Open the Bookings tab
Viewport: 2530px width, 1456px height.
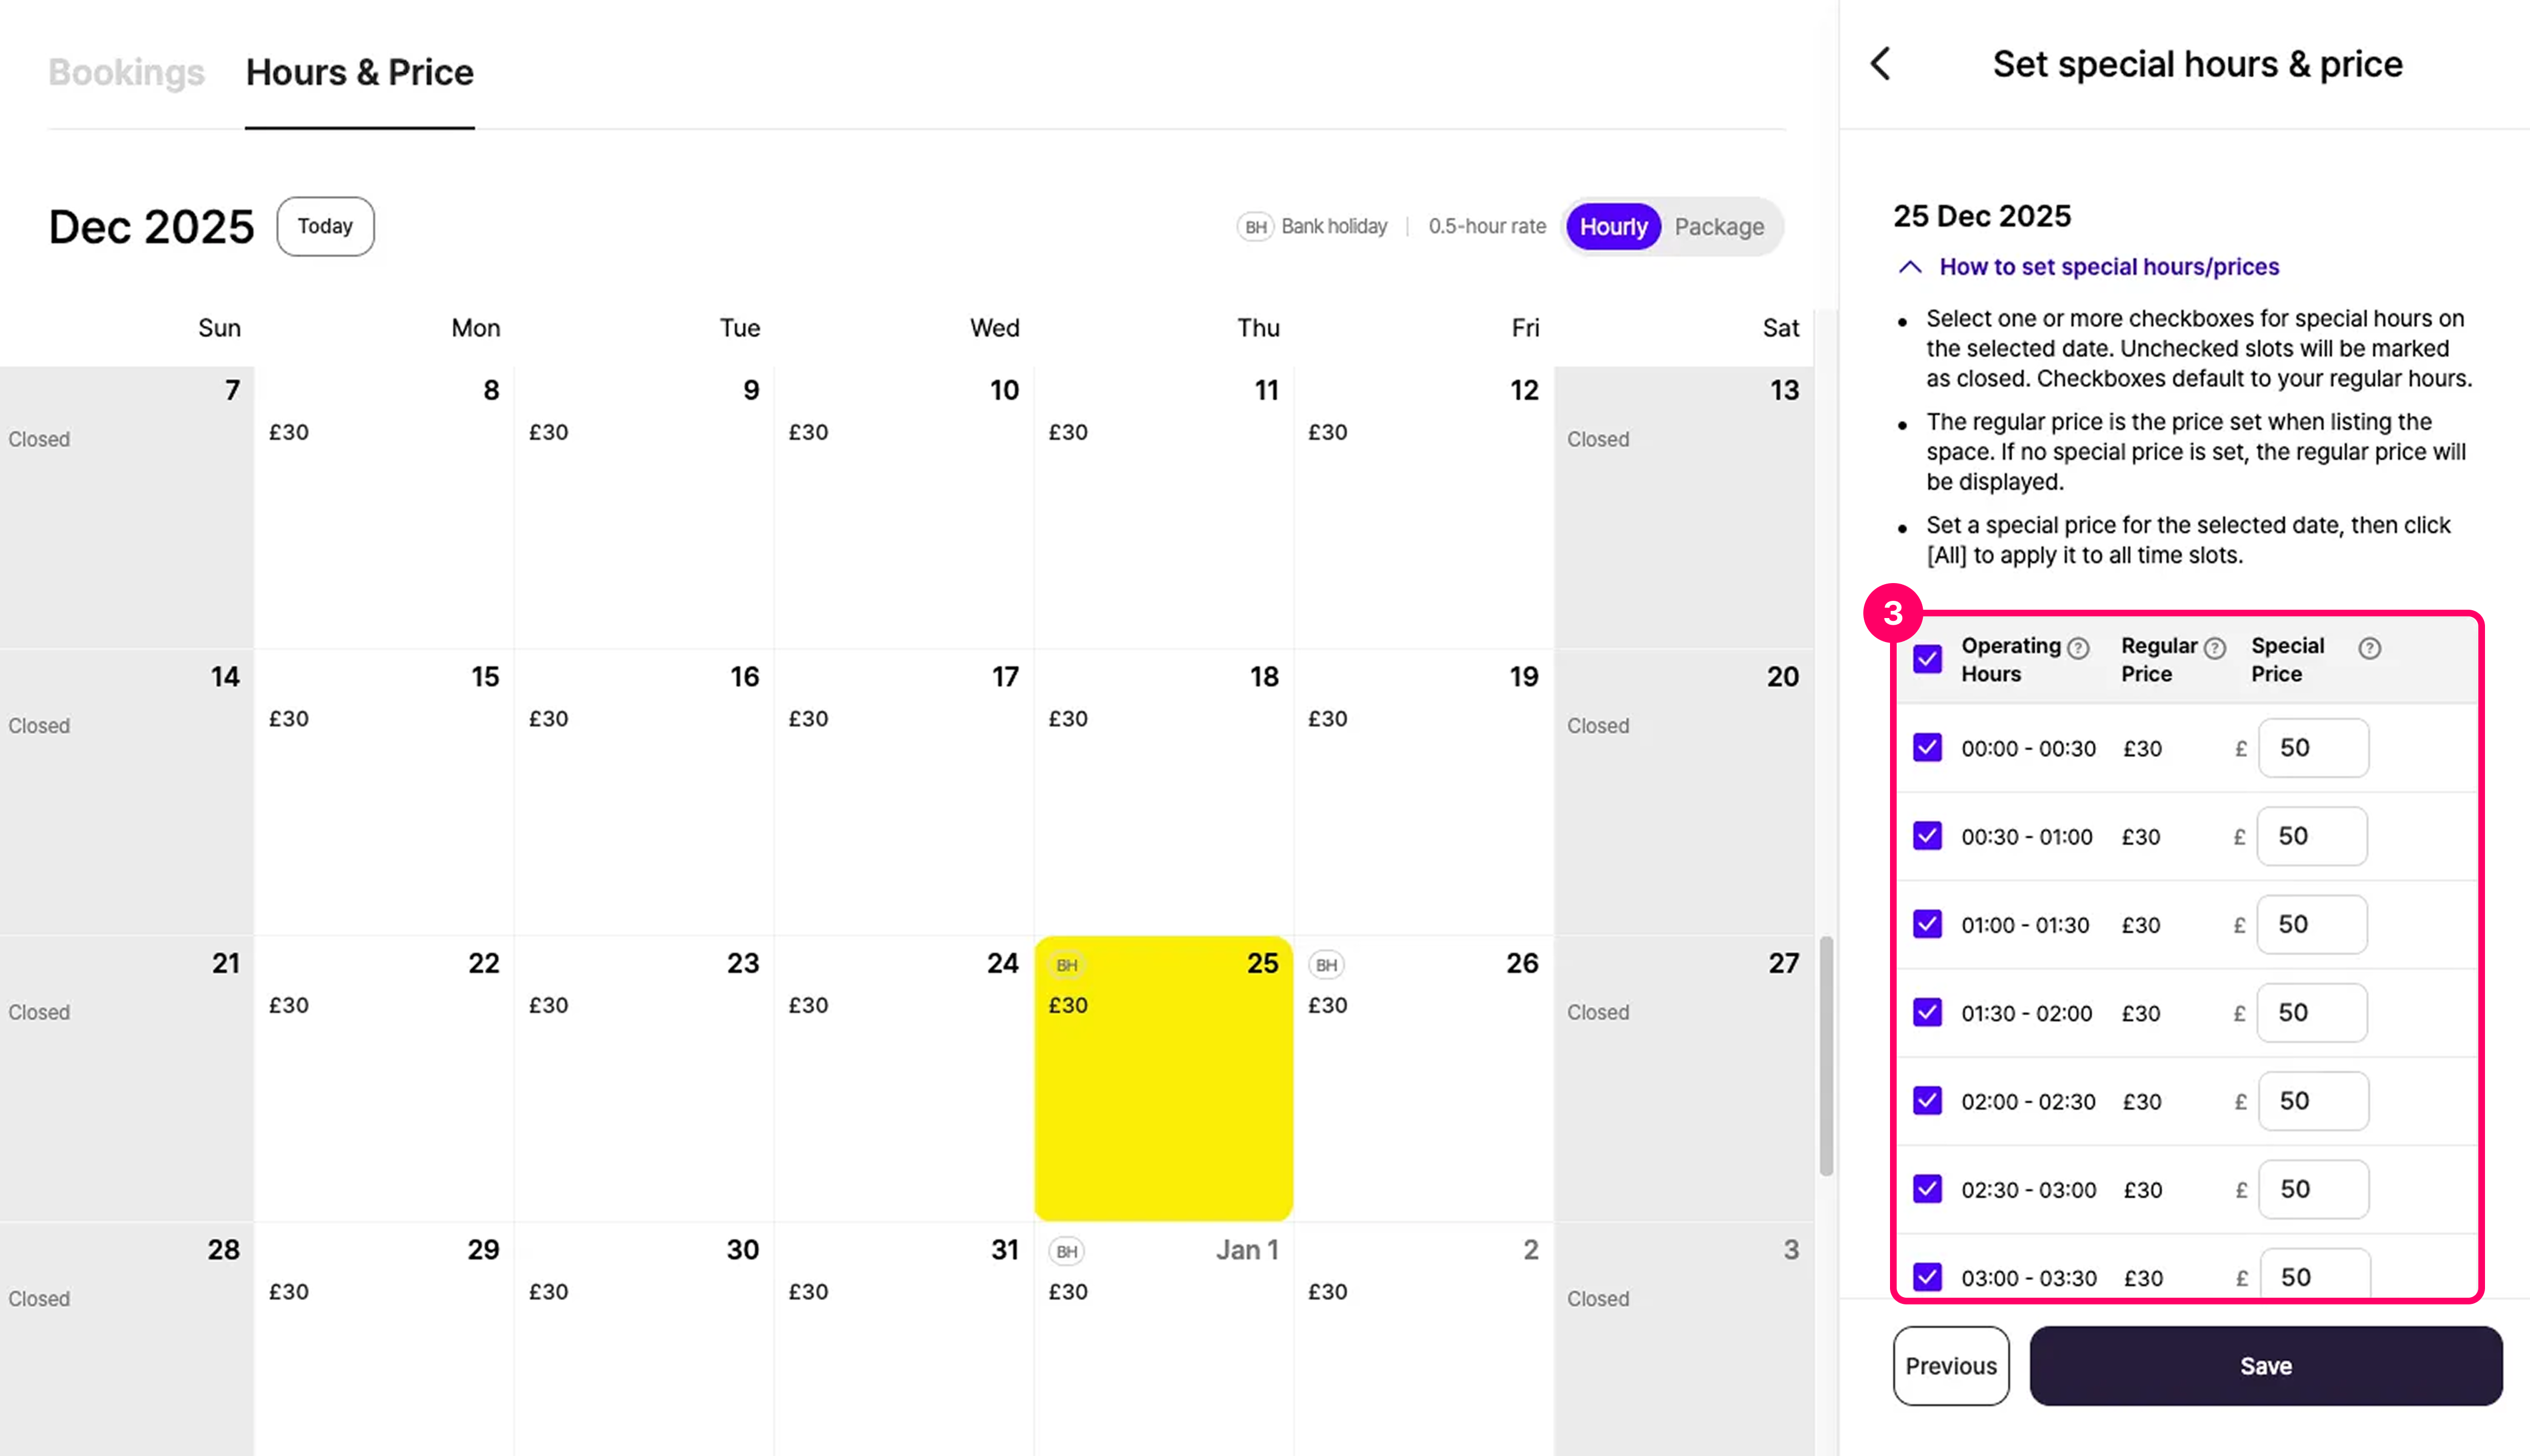click(126, 72)
